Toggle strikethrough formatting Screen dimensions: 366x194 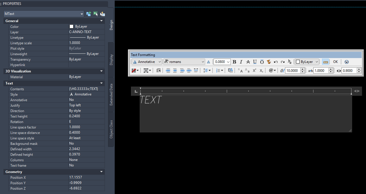pyautogui.click(x=248, y=62)
